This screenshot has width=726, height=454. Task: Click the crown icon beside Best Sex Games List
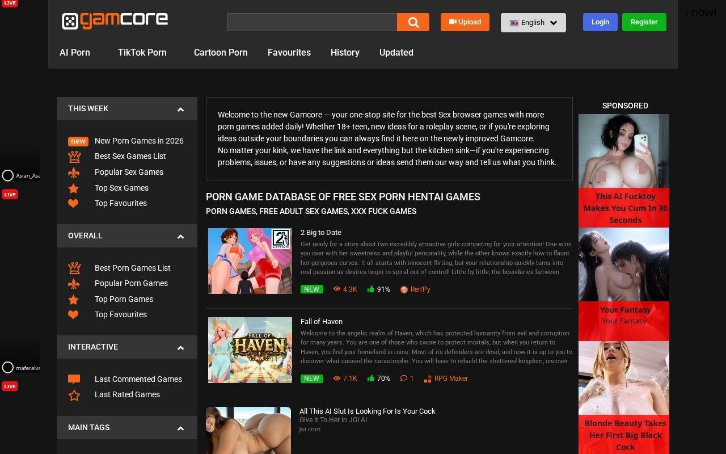click(x=74, y=157)
